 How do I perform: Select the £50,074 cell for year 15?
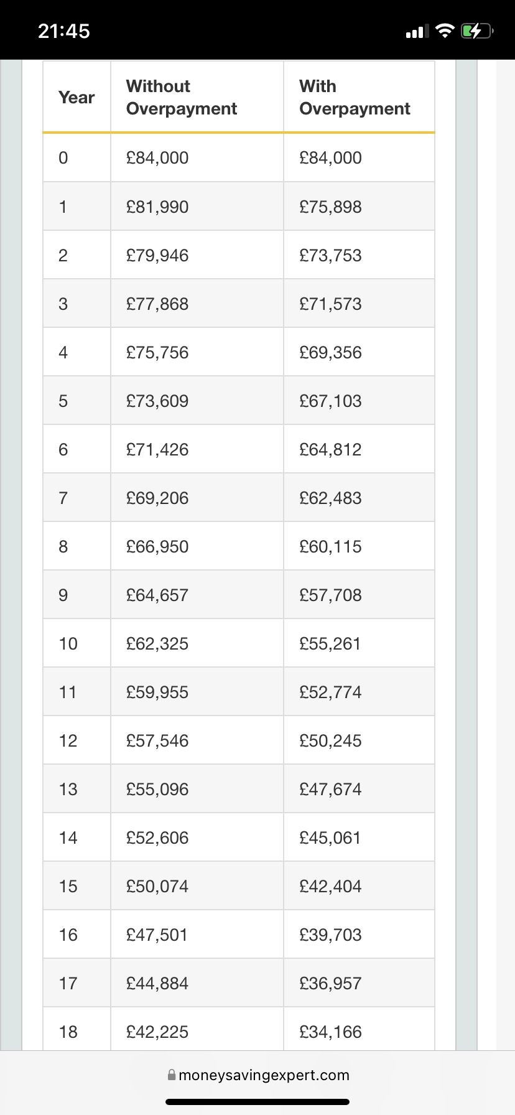point(157,886)
